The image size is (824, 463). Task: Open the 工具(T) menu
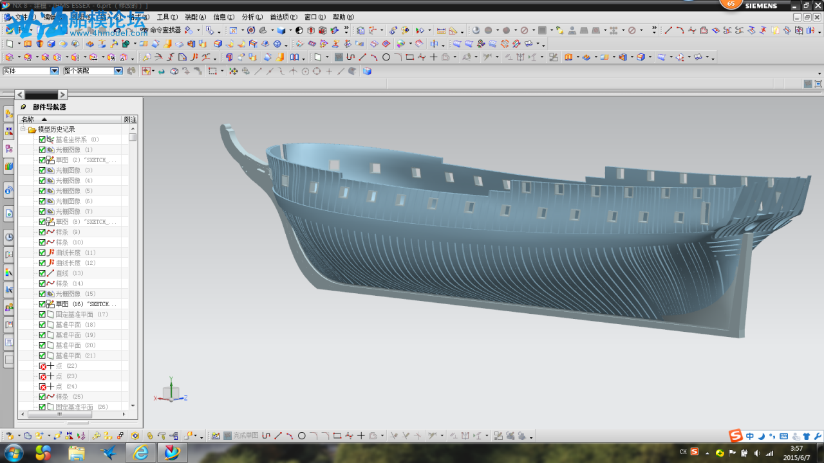pyautogui.click(x=167, y=17)
